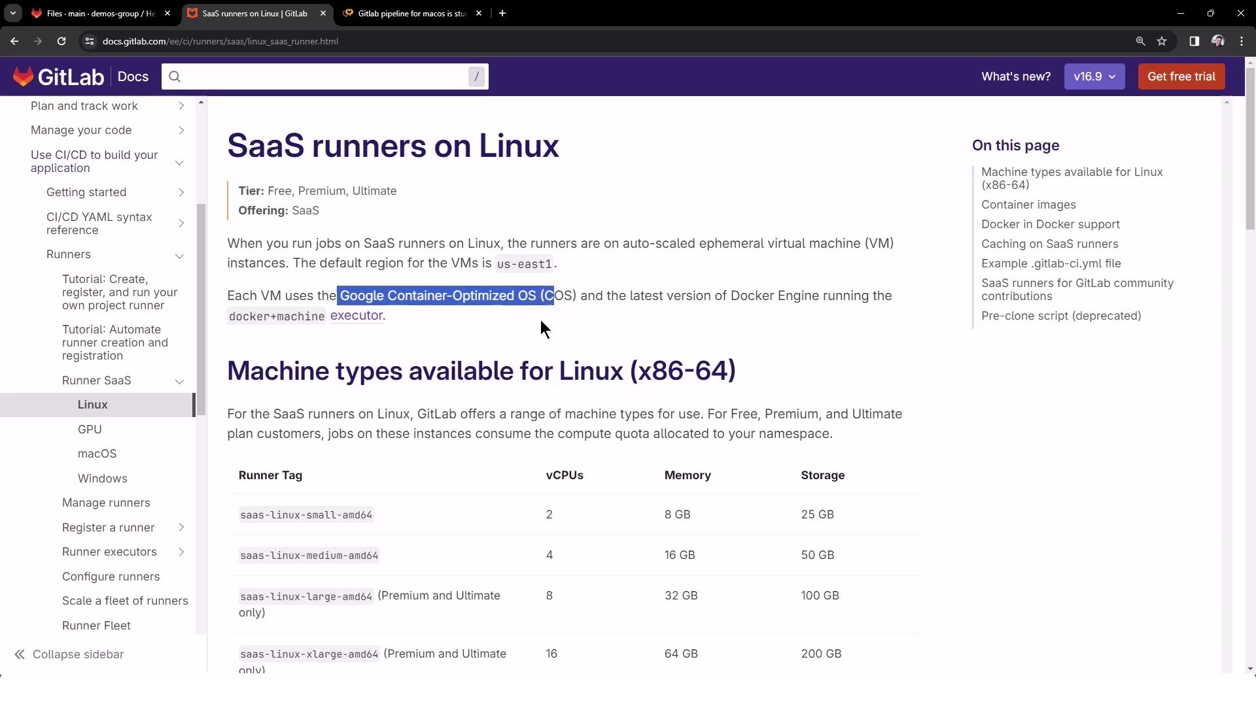This screenshot has width=1256, height=706.
Task: Click the site information icon in address bar
Action: (x=90, y=41)
